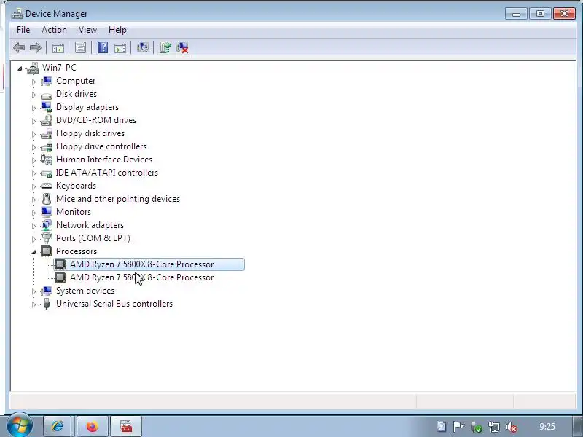
Task: Launch Internet Explorer from the taskbar
Action: pyautogui.click(x=58, y=426)
